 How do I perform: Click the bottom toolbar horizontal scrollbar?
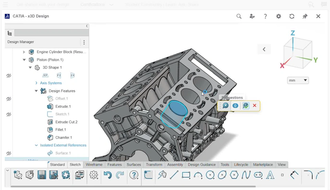tap(133, 187)
